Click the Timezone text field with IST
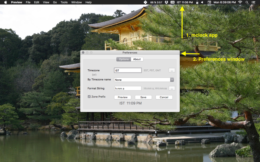This screenshot has height=162, width=260. coord(128,70)
